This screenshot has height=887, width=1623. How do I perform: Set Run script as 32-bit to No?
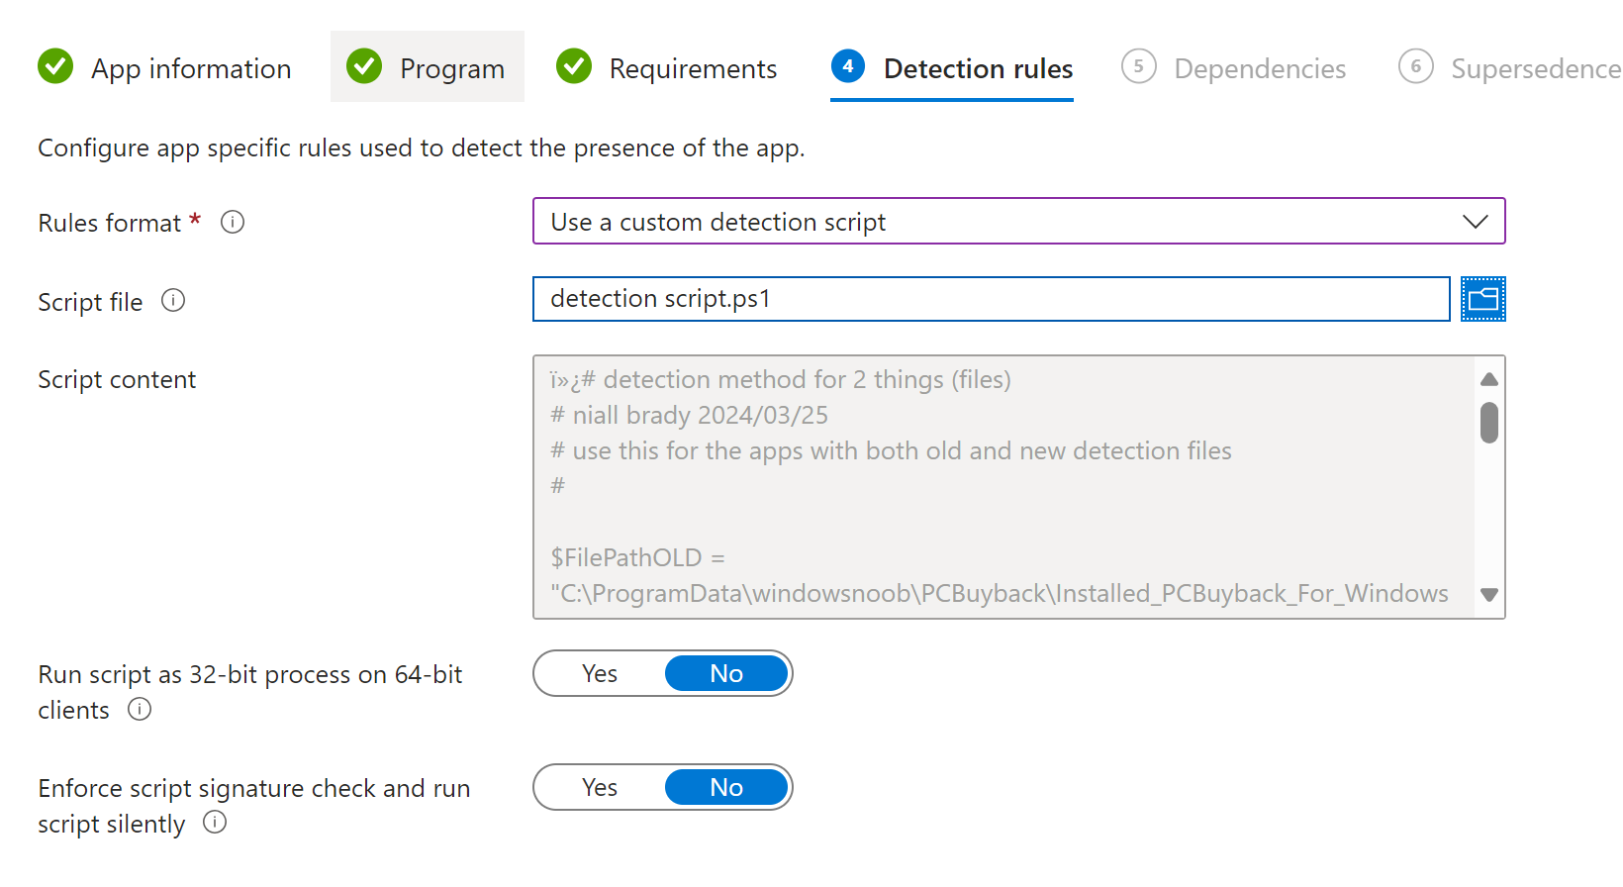click(x=726, y=673)
